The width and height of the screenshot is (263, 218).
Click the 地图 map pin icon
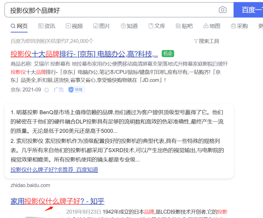[206, 26]
